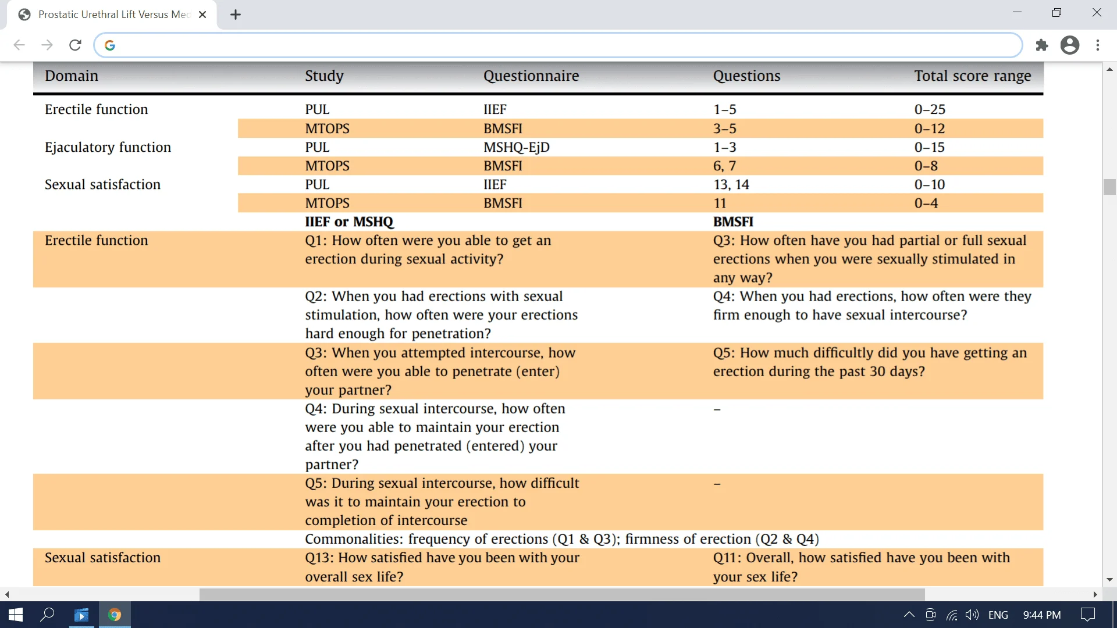The height and width of the screenshot is (628, 1117).
Task: Click the Questions column header
Action: [746, 76]
